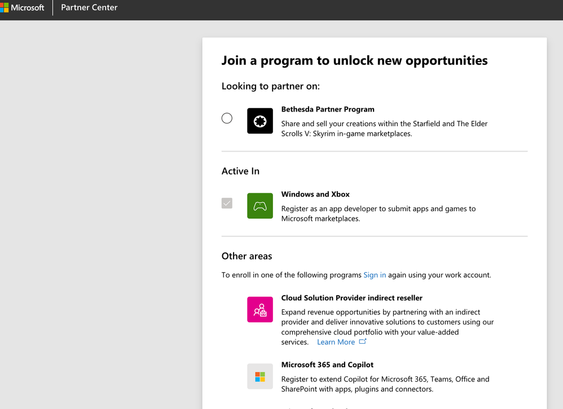
Task: Click the Microsoft logo in header
Action: (4, 8)
